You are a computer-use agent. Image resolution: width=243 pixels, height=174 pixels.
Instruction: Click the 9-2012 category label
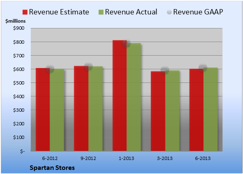pos(88,158)
